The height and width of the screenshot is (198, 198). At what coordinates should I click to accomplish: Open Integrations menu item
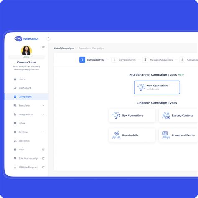coord(25,114)
